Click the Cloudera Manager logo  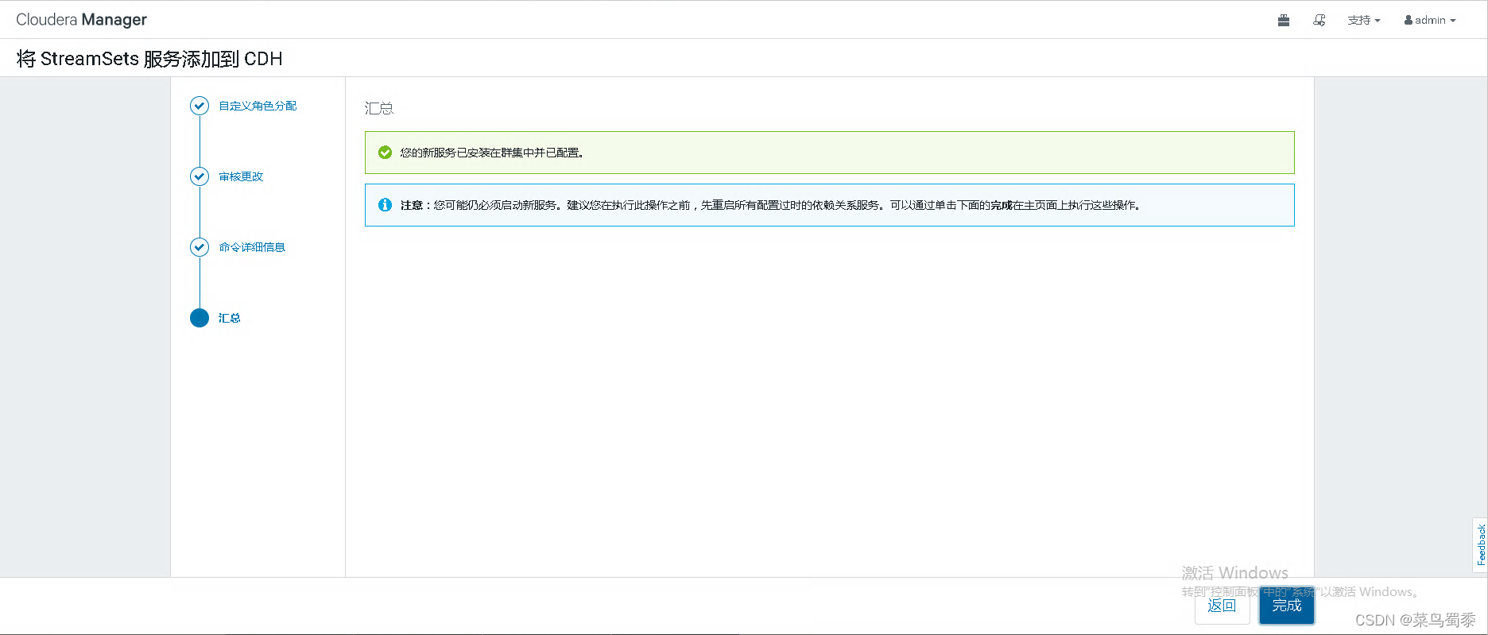(81, 20)
